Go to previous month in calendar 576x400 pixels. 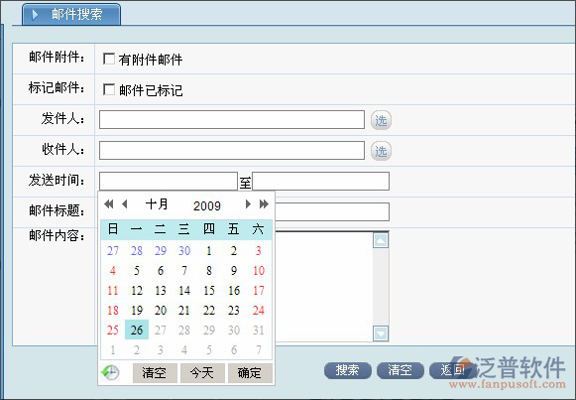pyautogui.click(x=125, y=204)
